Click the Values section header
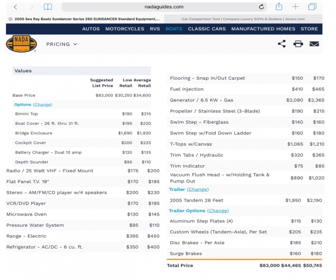Image resolution: width=336 pixels, height=280 pixels. click(82, 71)
